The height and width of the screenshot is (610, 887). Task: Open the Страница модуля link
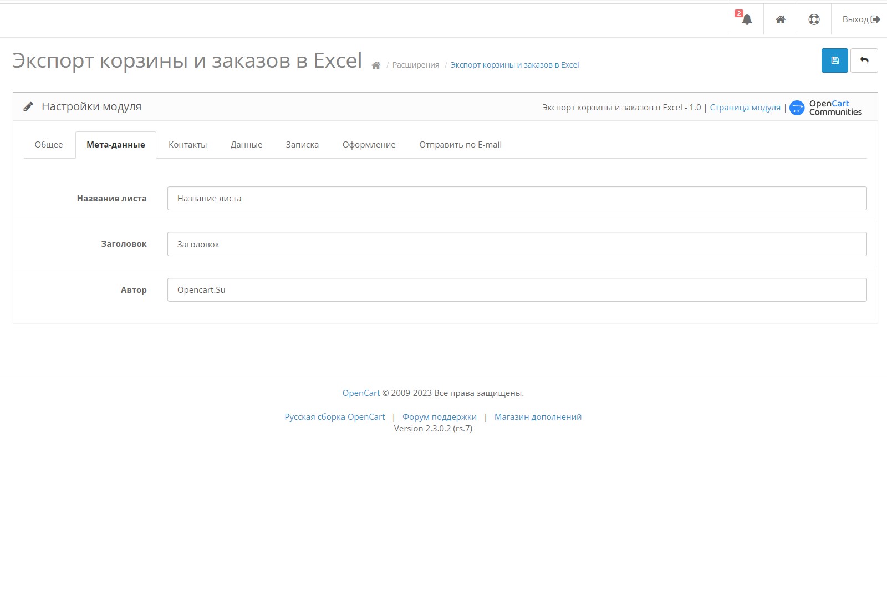(745, 108)
